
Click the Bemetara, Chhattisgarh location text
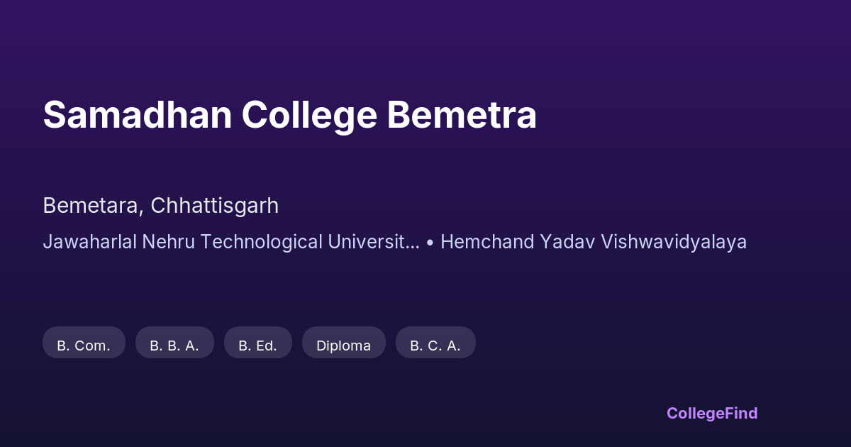point(160,206)
